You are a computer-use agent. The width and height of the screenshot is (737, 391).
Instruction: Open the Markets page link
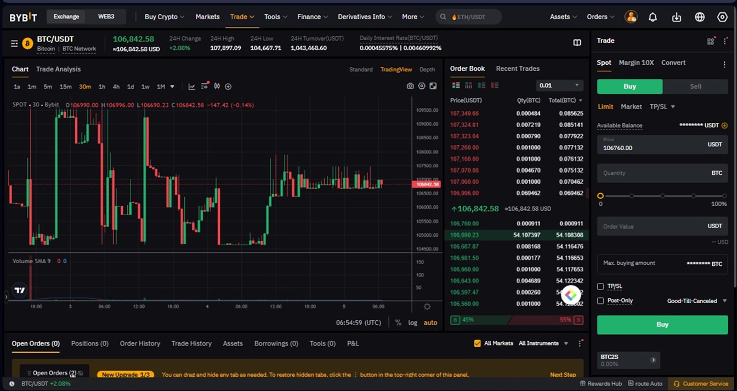[x=207, y=17]
